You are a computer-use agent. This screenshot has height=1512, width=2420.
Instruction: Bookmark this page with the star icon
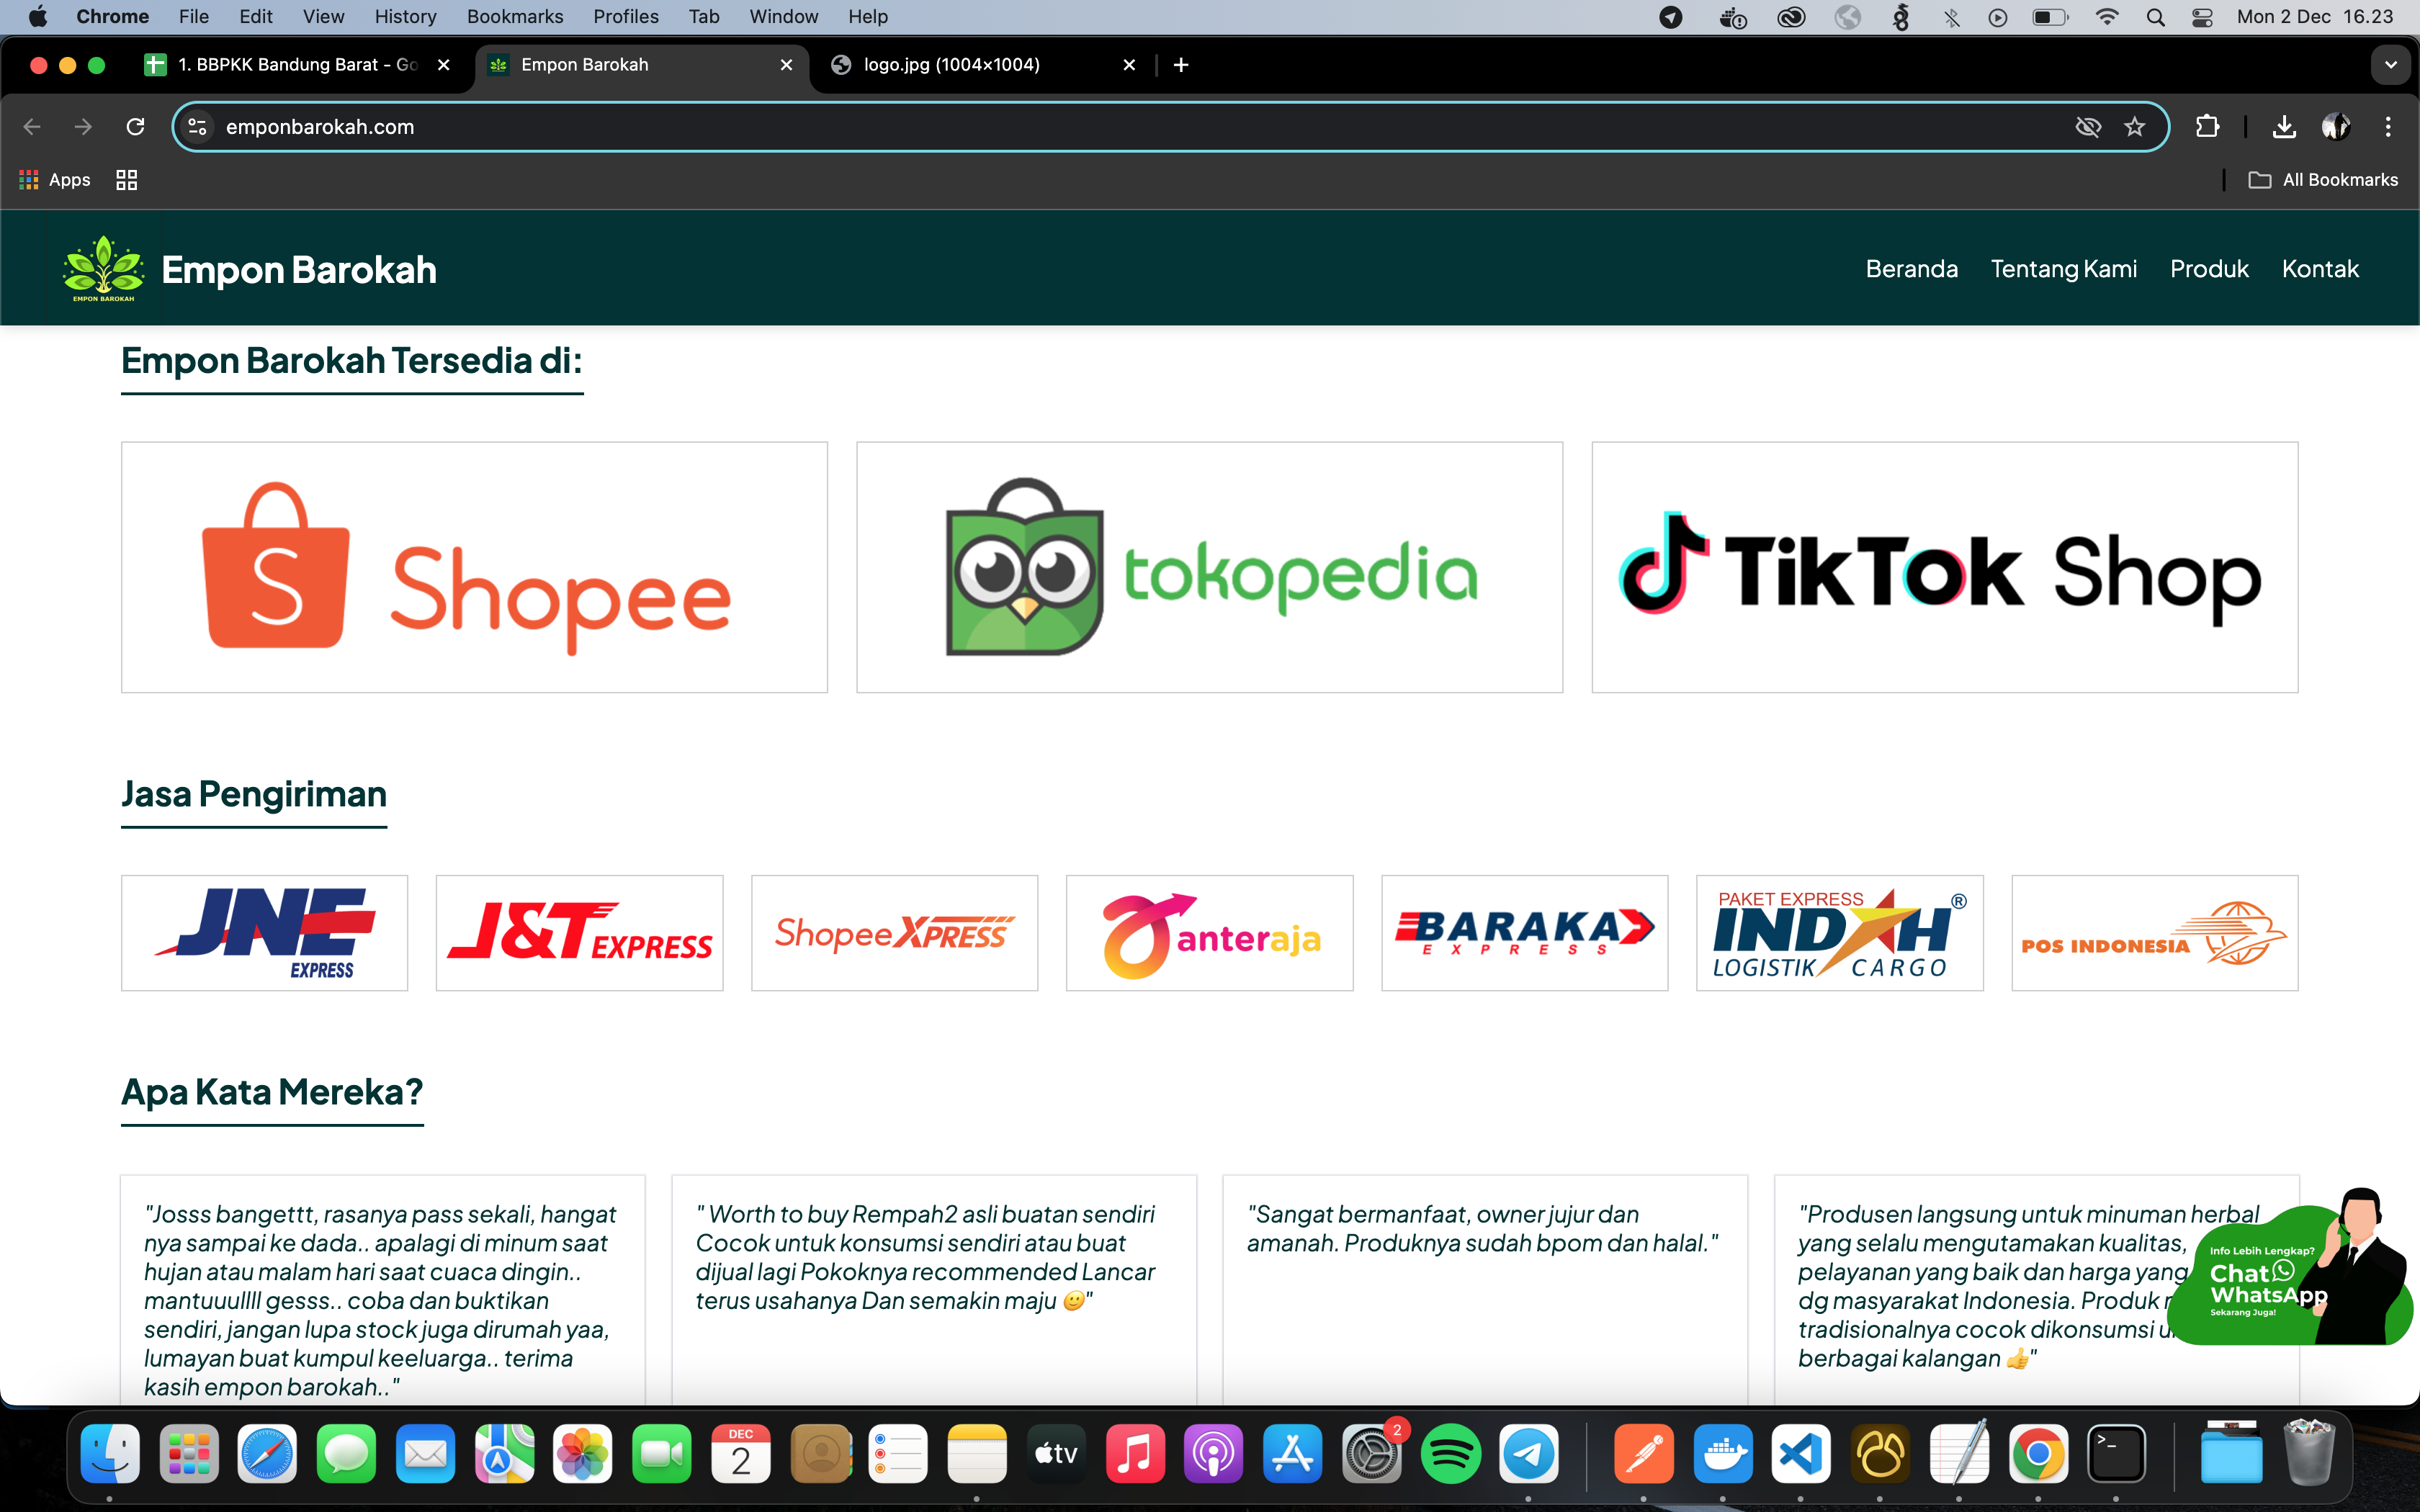click(2135, 127)
